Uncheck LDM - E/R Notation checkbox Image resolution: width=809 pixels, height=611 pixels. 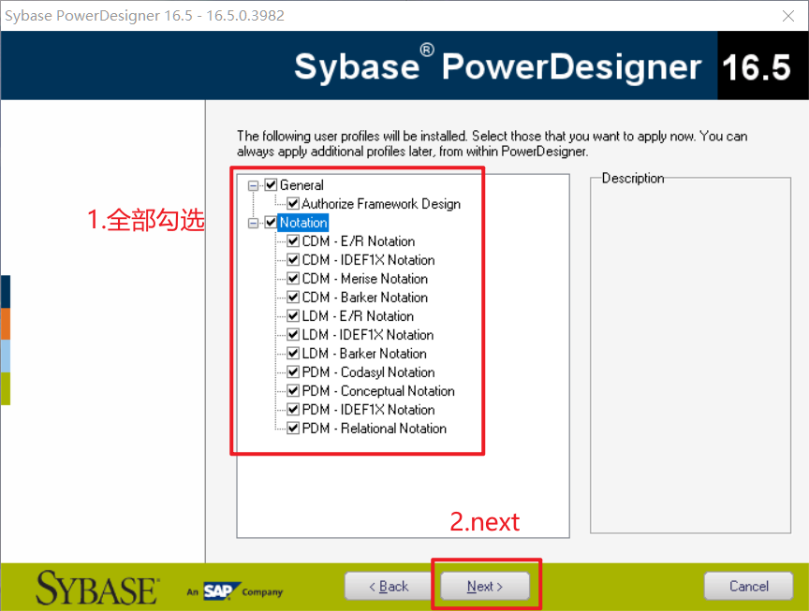click(x=293, y=315)
